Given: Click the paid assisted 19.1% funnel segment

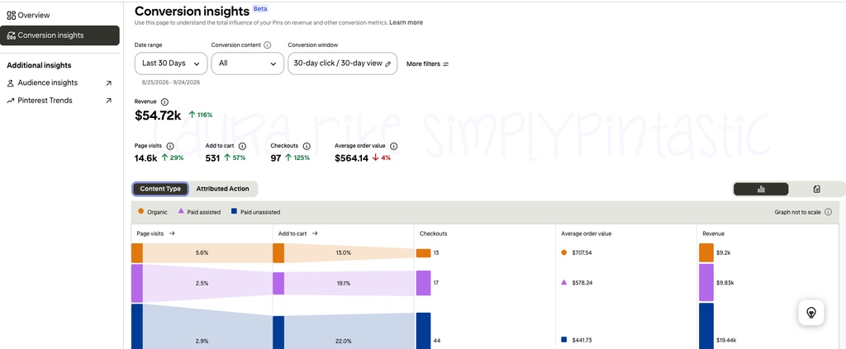Looking at the screenshot, I should click(x=344, y=283).
